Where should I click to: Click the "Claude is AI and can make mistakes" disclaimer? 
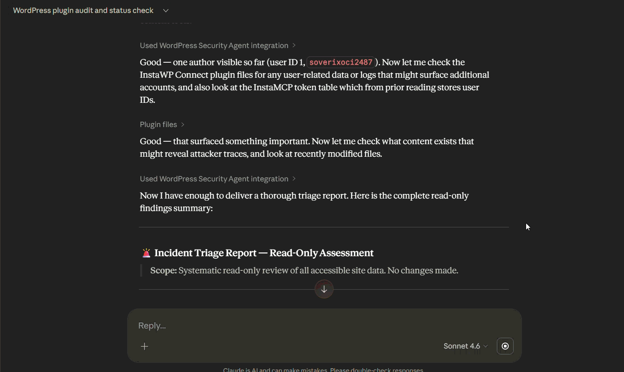323,369
